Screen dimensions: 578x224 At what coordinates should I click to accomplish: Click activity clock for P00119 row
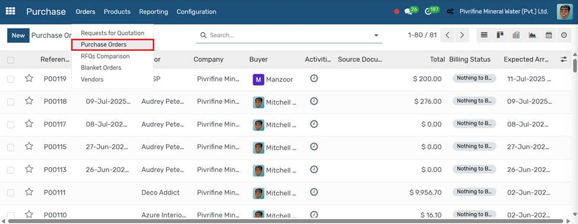tap(314, 78)
